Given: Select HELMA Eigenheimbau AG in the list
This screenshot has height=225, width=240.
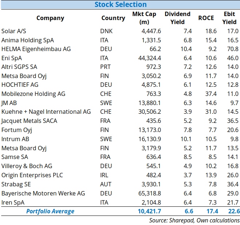Looking at the screenshot, I should coord(36,49).
